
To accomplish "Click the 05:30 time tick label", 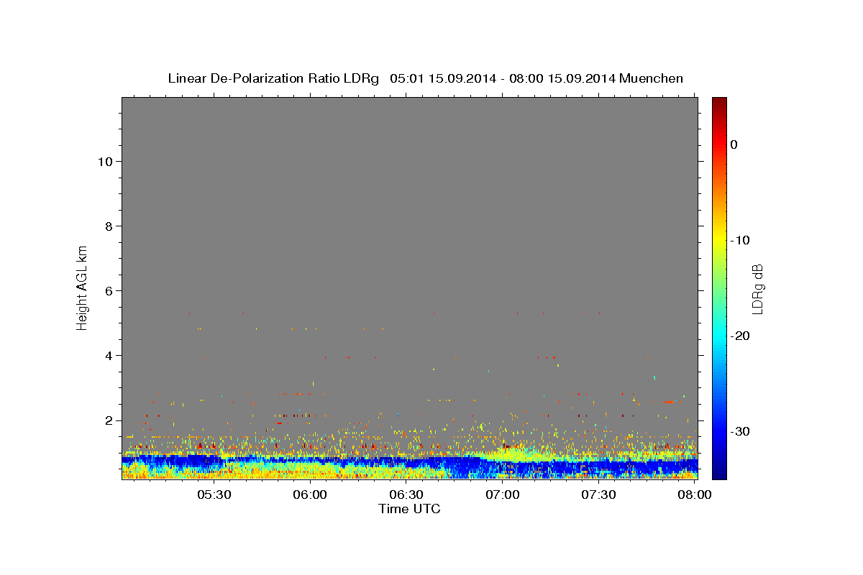I will coord(214,495).
